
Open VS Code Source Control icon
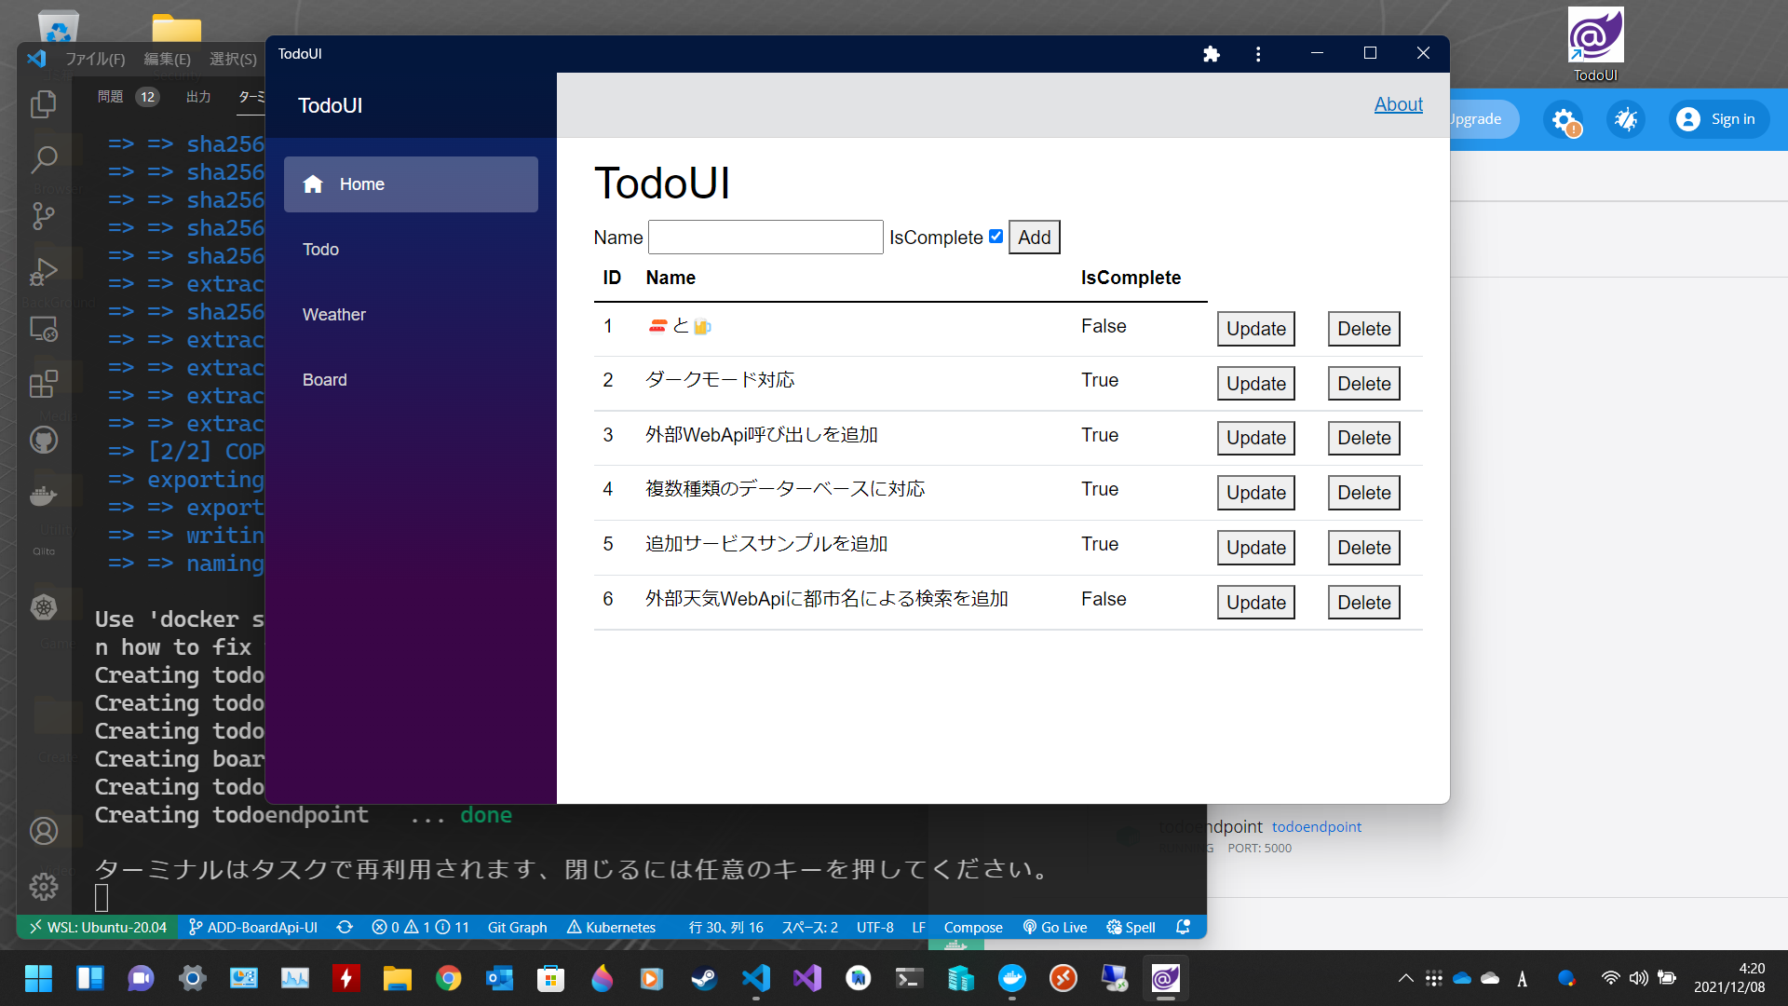coord(44,216)
